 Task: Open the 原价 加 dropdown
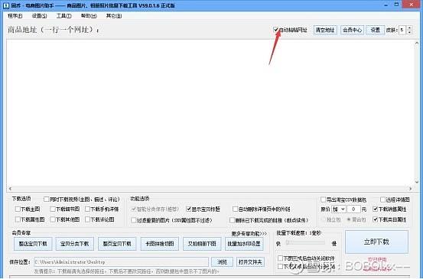(339, 209)
